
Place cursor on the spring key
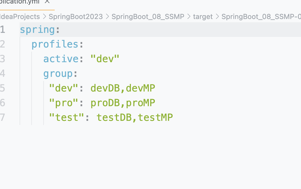tap(37, 30)
